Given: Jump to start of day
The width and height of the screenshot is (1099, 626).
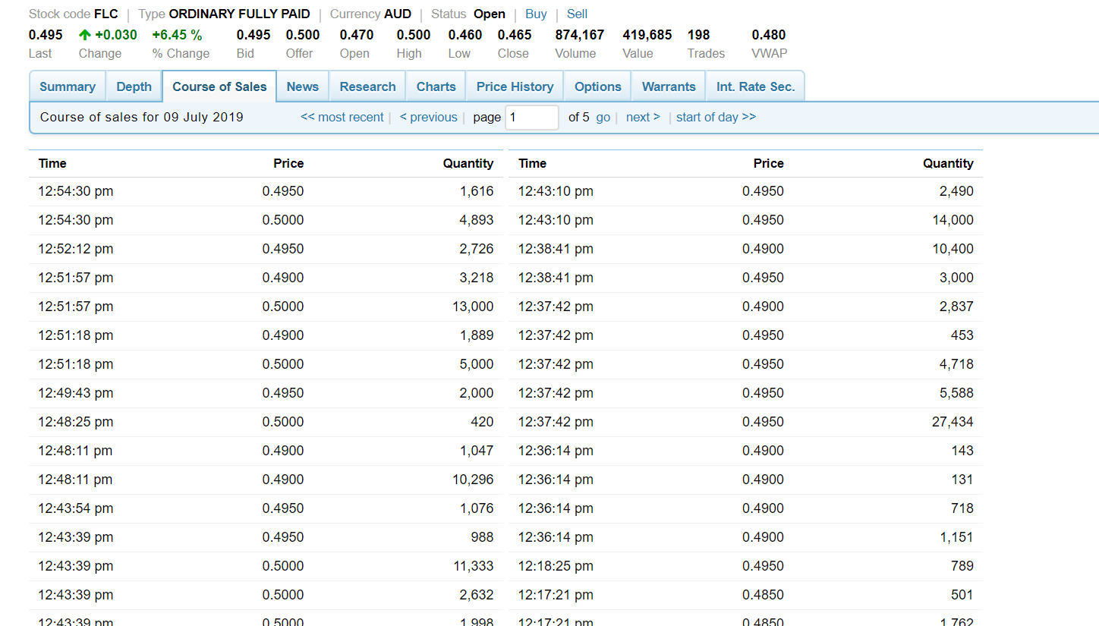Looking at the screenshot, I should [x=716, y=117].
